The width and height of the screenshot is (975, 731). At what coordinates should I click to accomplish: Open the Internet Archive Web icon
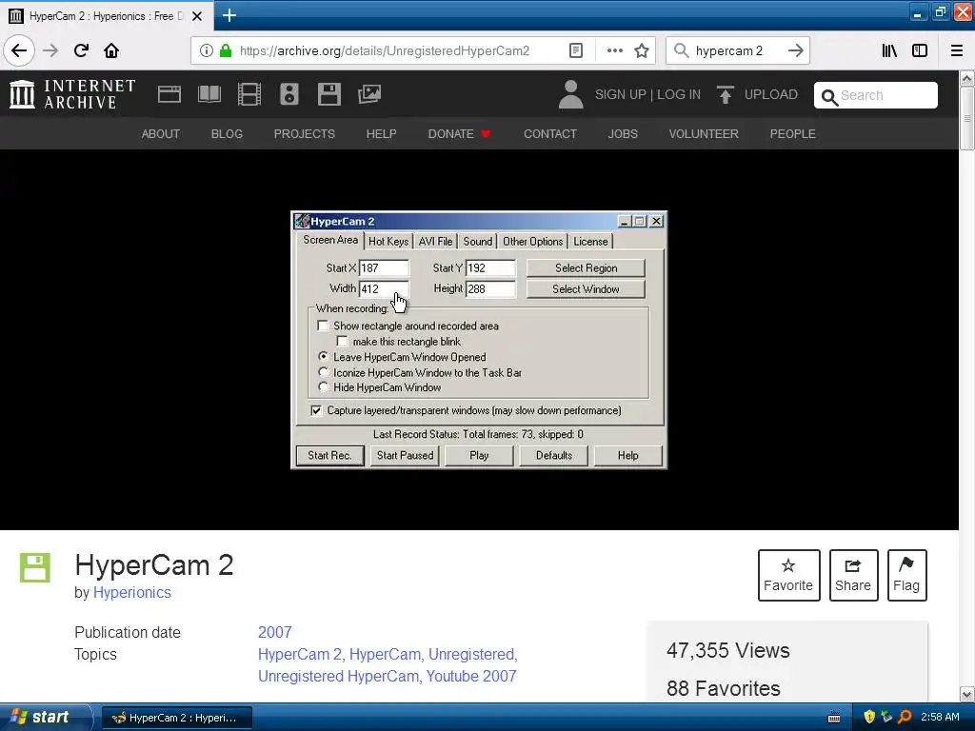[169, 94]
